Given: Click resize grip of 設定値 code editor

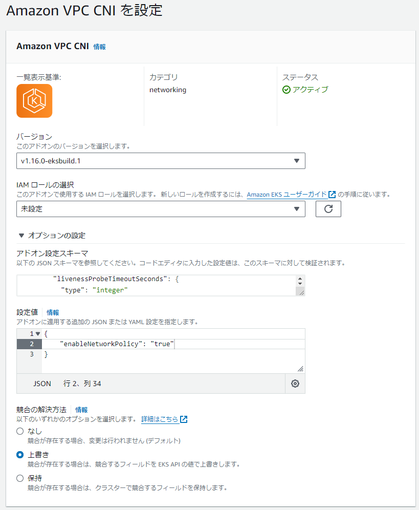Looking at the screenshot, I should (300, 369).
